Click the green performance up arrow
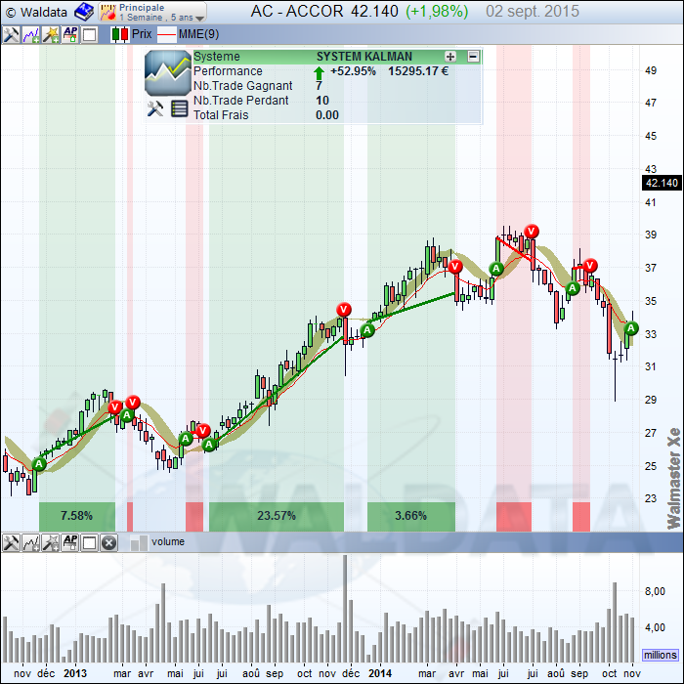Viewport: 684px width, 684px height. (x=319, y=72)
